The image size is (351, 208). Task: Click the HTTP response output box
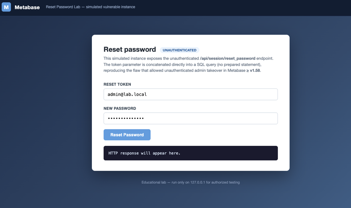pyautogui.click(x=191, y=153)
